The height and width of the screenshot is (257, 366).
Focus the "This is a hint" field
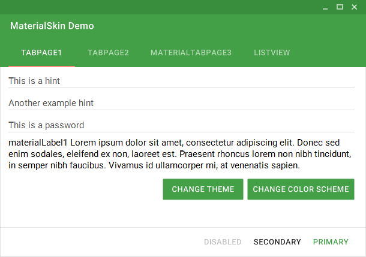(181, 81)
